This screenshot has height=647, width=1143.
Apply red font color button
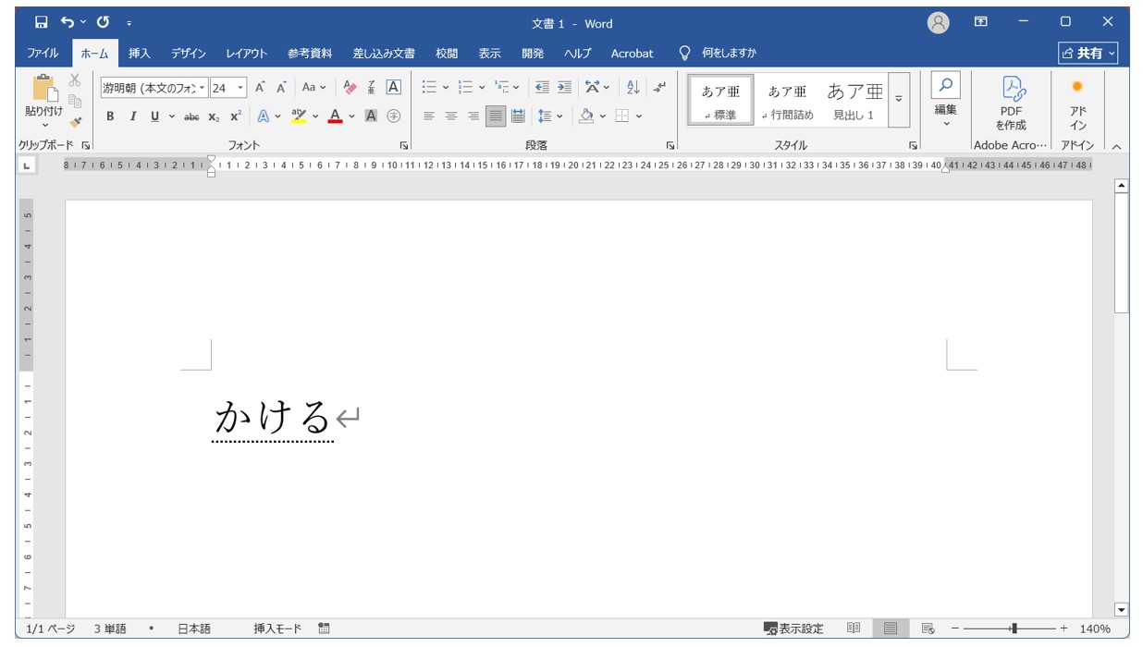click(335, 116)
